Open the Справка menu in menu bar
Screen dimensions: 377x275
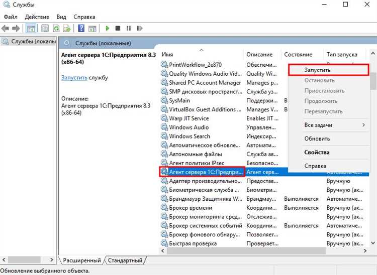pyautogui.click(x=84, y=17)
